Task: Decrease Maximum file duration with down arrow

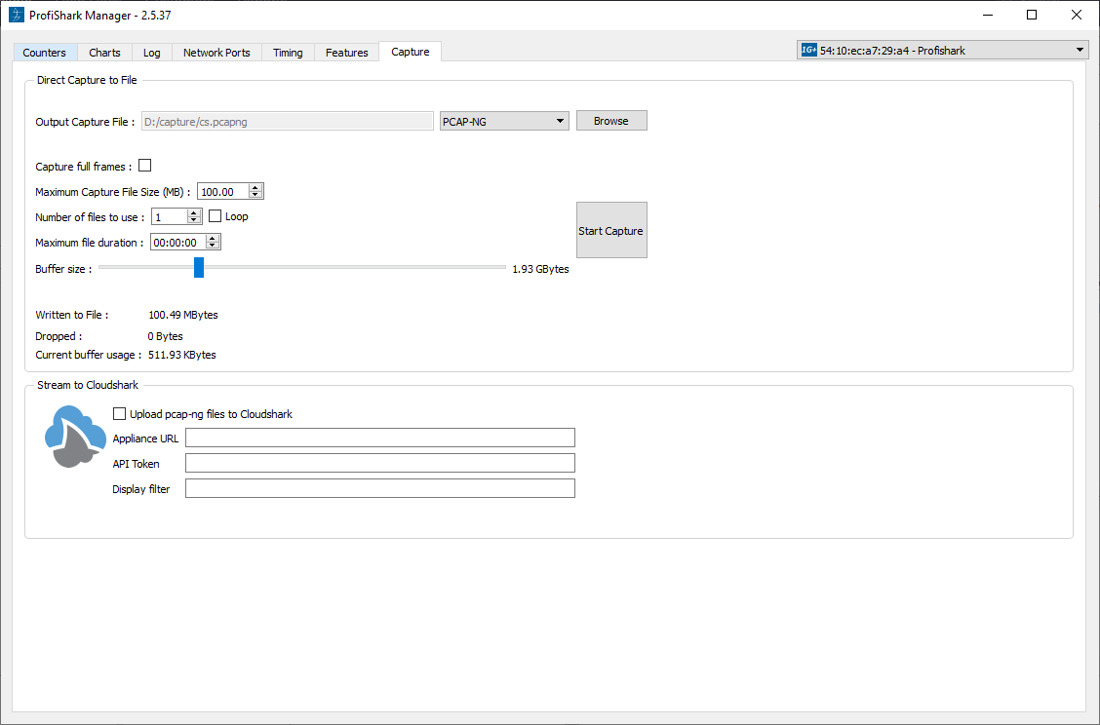Action: coord(213,246)
